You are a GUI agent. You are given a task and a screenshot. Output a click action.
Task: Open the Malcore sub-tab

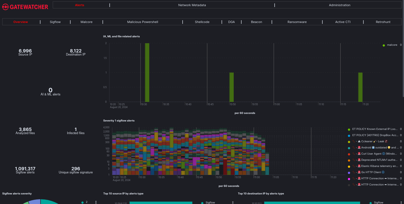(86, 22)
